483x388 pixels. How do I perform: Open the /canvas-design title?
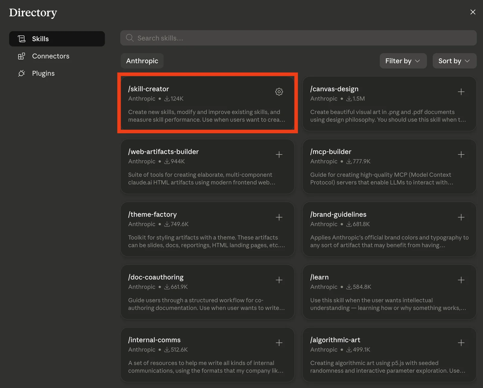pos(334,89)
